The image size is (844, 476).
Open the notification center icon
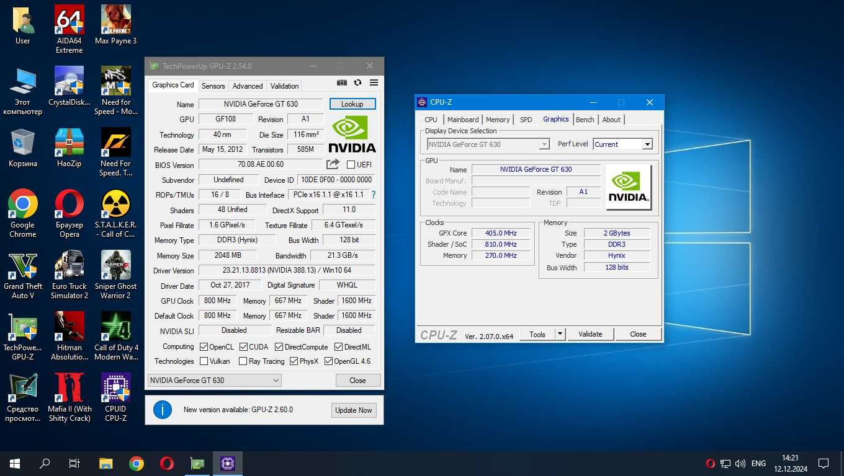point(824,463)
